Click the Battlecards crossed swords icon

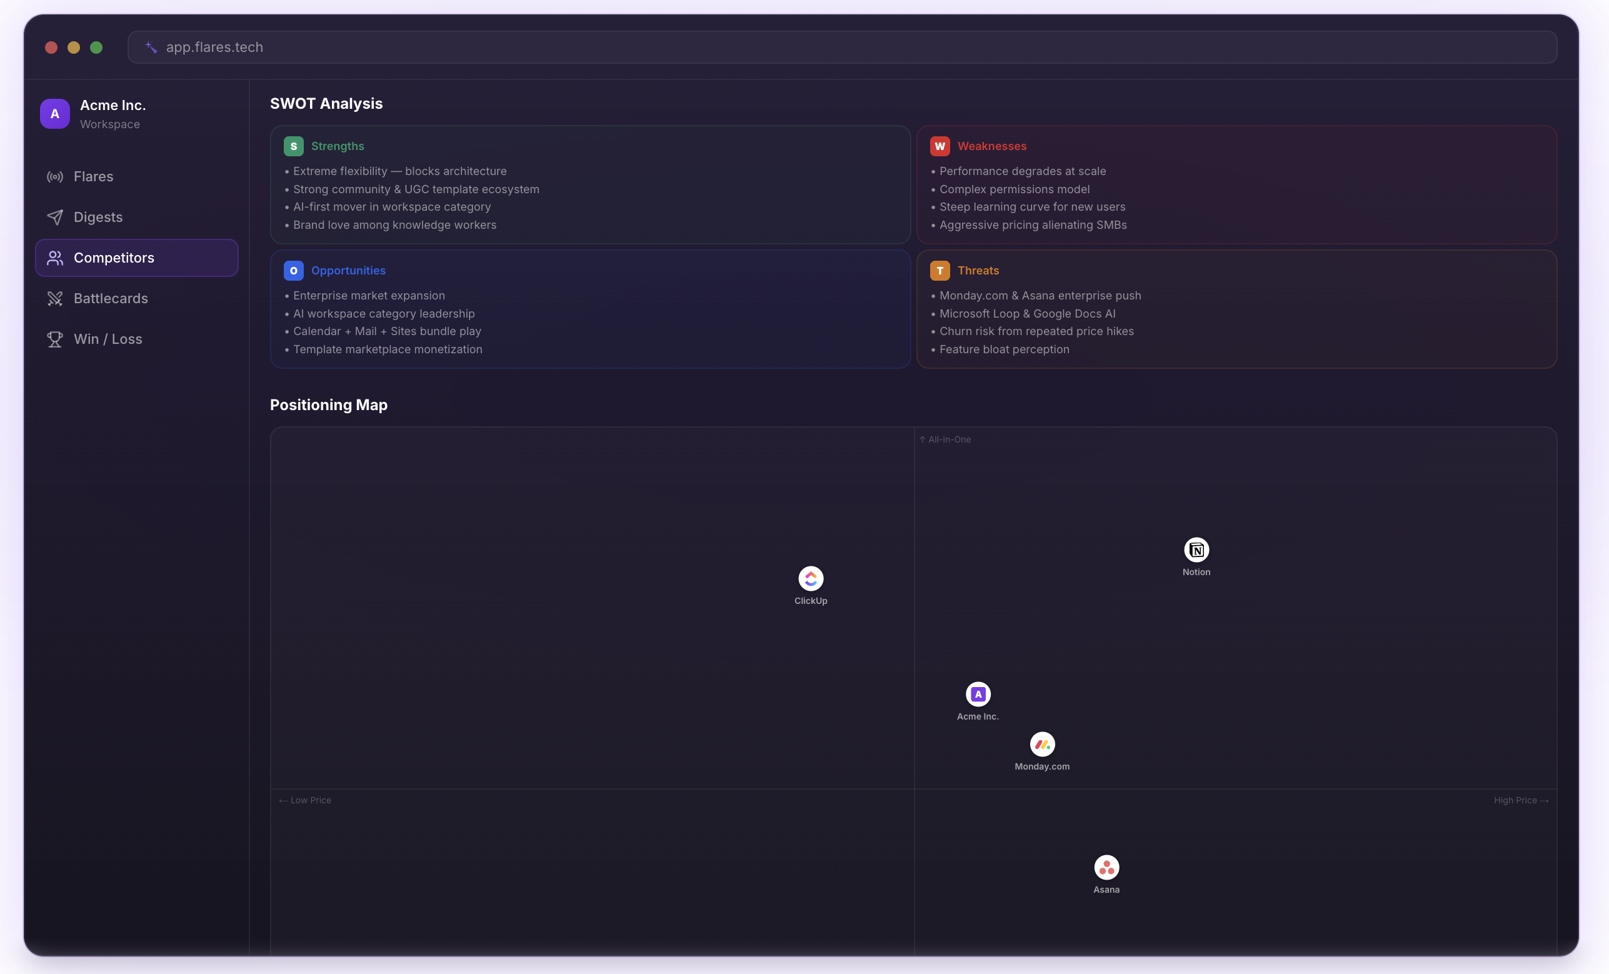click(55, 299)
